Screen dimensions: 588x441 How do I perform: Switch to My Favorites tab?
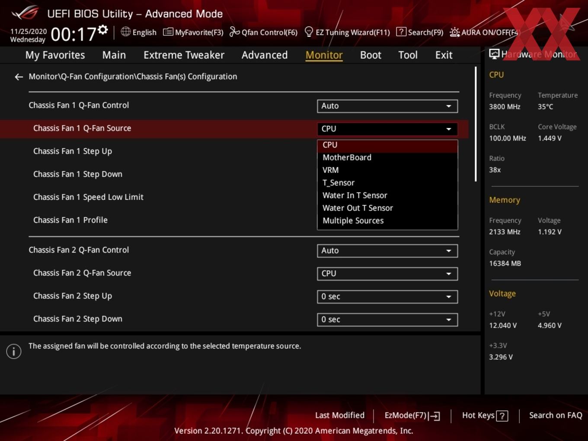pyautogui.click(x=55, y=55)
